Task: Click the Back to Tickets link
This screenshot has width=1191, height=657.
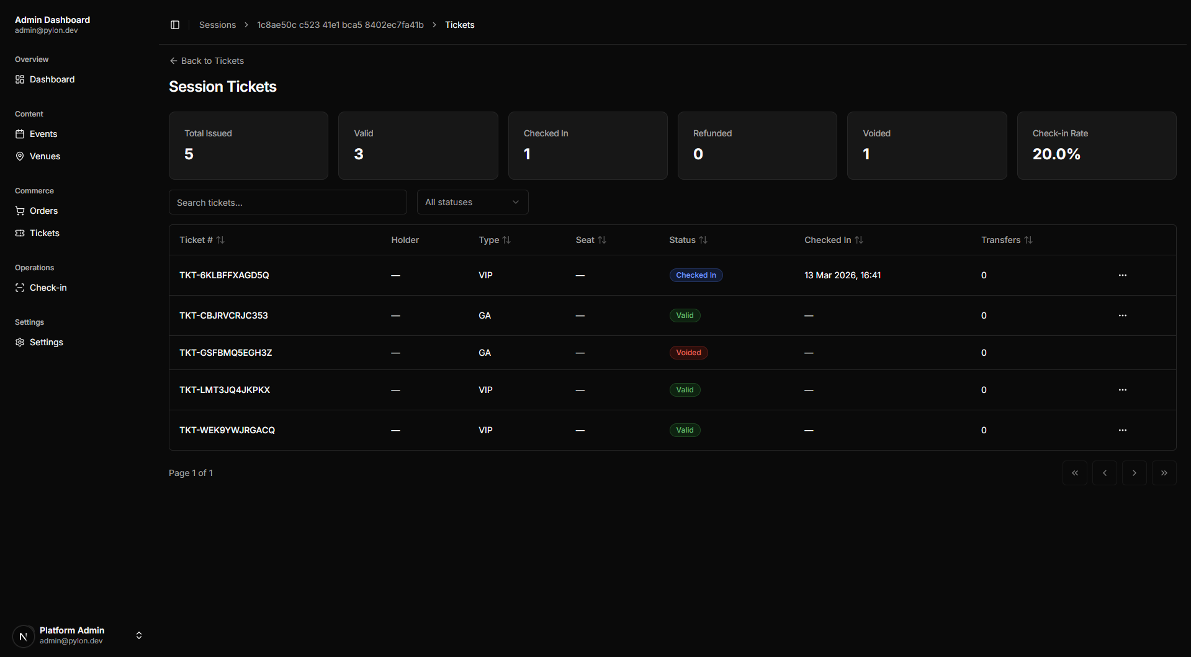Action: pos(207,61)
